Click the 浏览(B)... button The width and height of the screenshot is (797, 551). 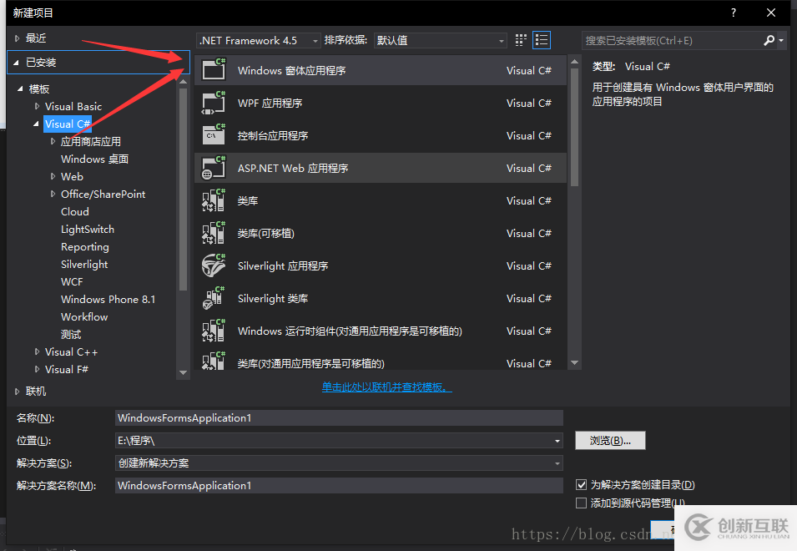(610, 441)
